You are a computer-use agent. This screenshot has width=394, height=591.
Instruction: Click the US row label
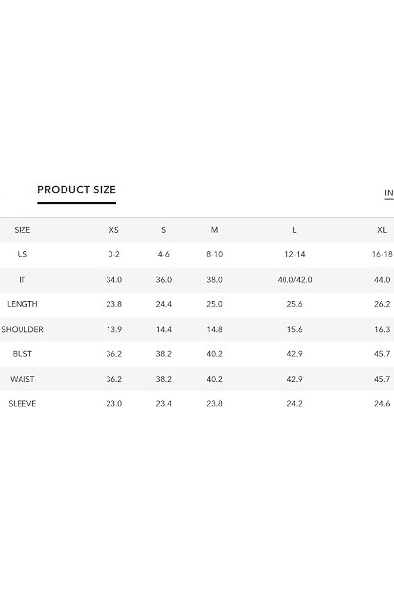pyautogui.click(x=22, y=254)
